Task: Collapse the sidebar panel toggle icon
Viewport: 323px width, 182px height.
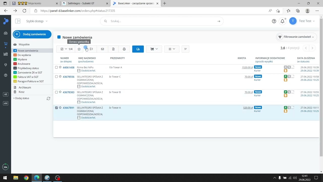Action: tap(18, 21)
